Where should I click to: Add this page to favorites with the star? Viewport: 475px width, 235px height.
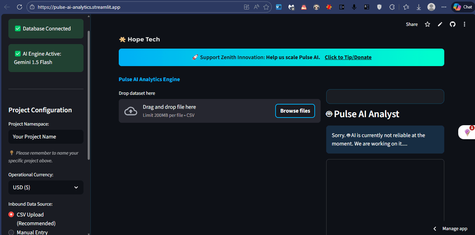266,7
